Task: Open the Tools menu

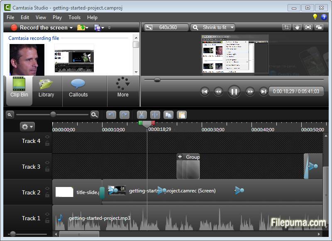Action: (74, 17)
